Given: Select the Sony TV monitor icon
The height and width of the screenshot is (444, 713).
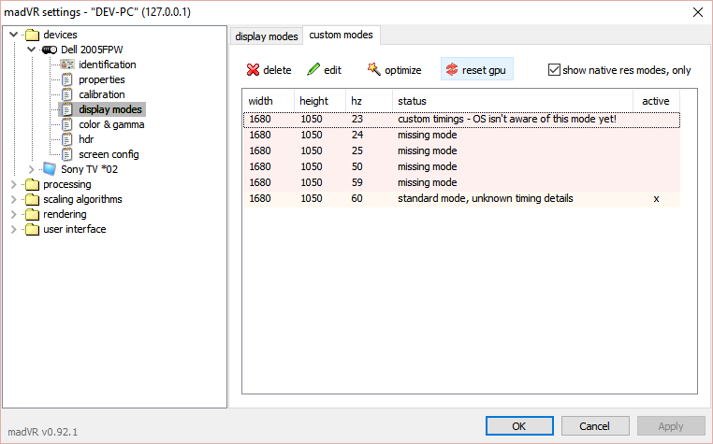Looking at the screenshot, I should (50, 169).
